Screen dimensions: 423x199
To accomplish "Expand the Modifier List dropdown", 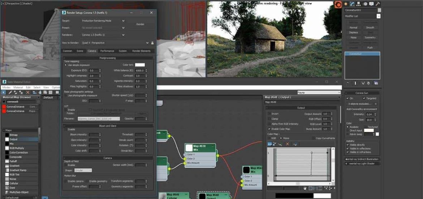I will 378,16.
